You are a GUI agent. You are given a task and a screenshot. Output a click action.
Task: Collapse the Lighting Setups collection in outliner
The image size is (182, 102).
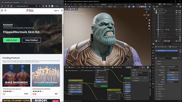coord(154,13)
